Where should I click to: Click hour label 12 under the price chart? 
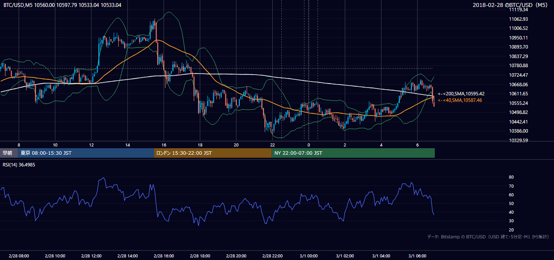point(91,145)
